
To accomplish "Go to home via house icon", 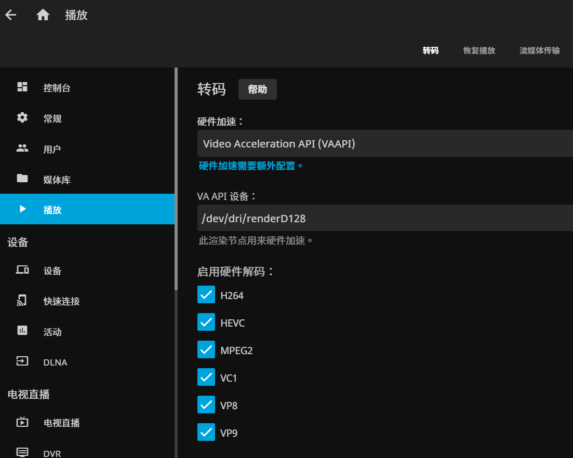I will pos(43,15).
